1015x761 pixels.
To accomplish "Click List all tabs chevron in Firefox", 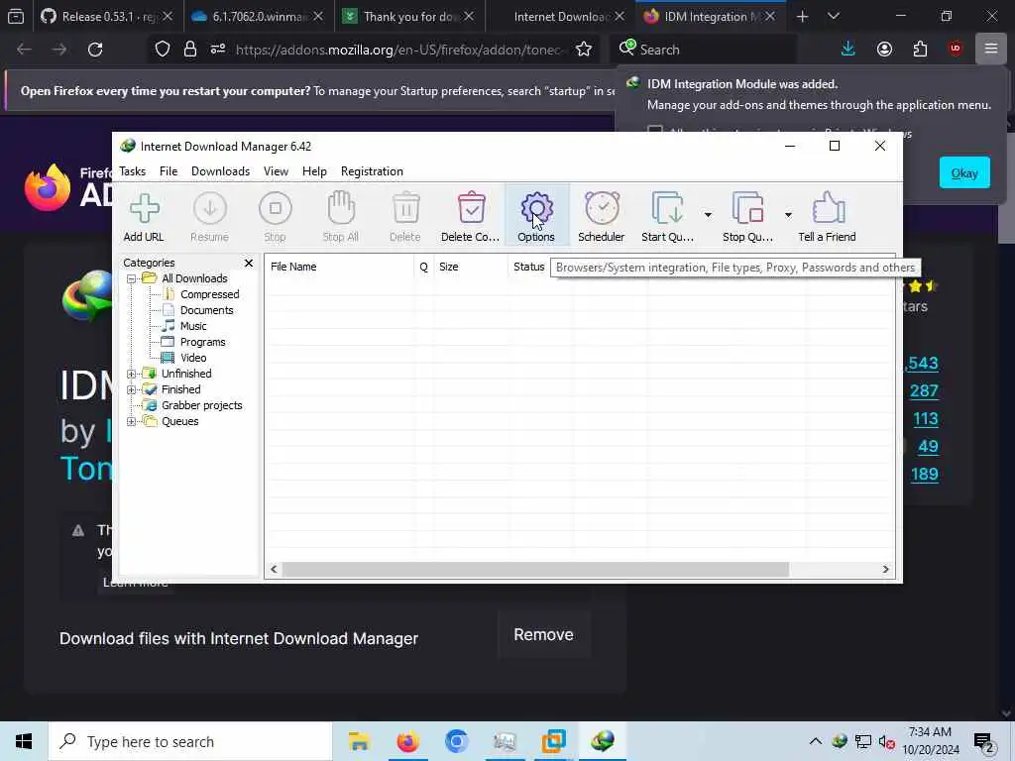I will [834, 16].
